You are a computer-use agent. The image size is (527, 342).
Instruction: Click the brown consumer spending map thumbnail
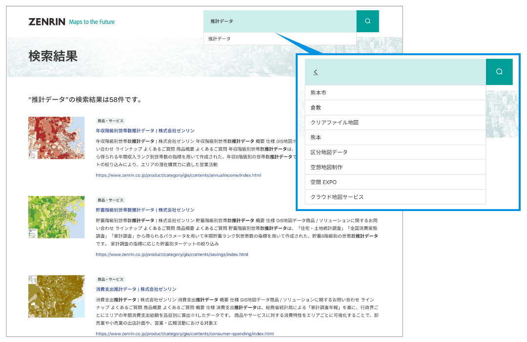point(57,296)
